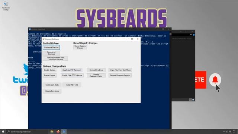Screen dimensions: 238x134
Task: Click the taskbar search box
Action: click(27, 131)
